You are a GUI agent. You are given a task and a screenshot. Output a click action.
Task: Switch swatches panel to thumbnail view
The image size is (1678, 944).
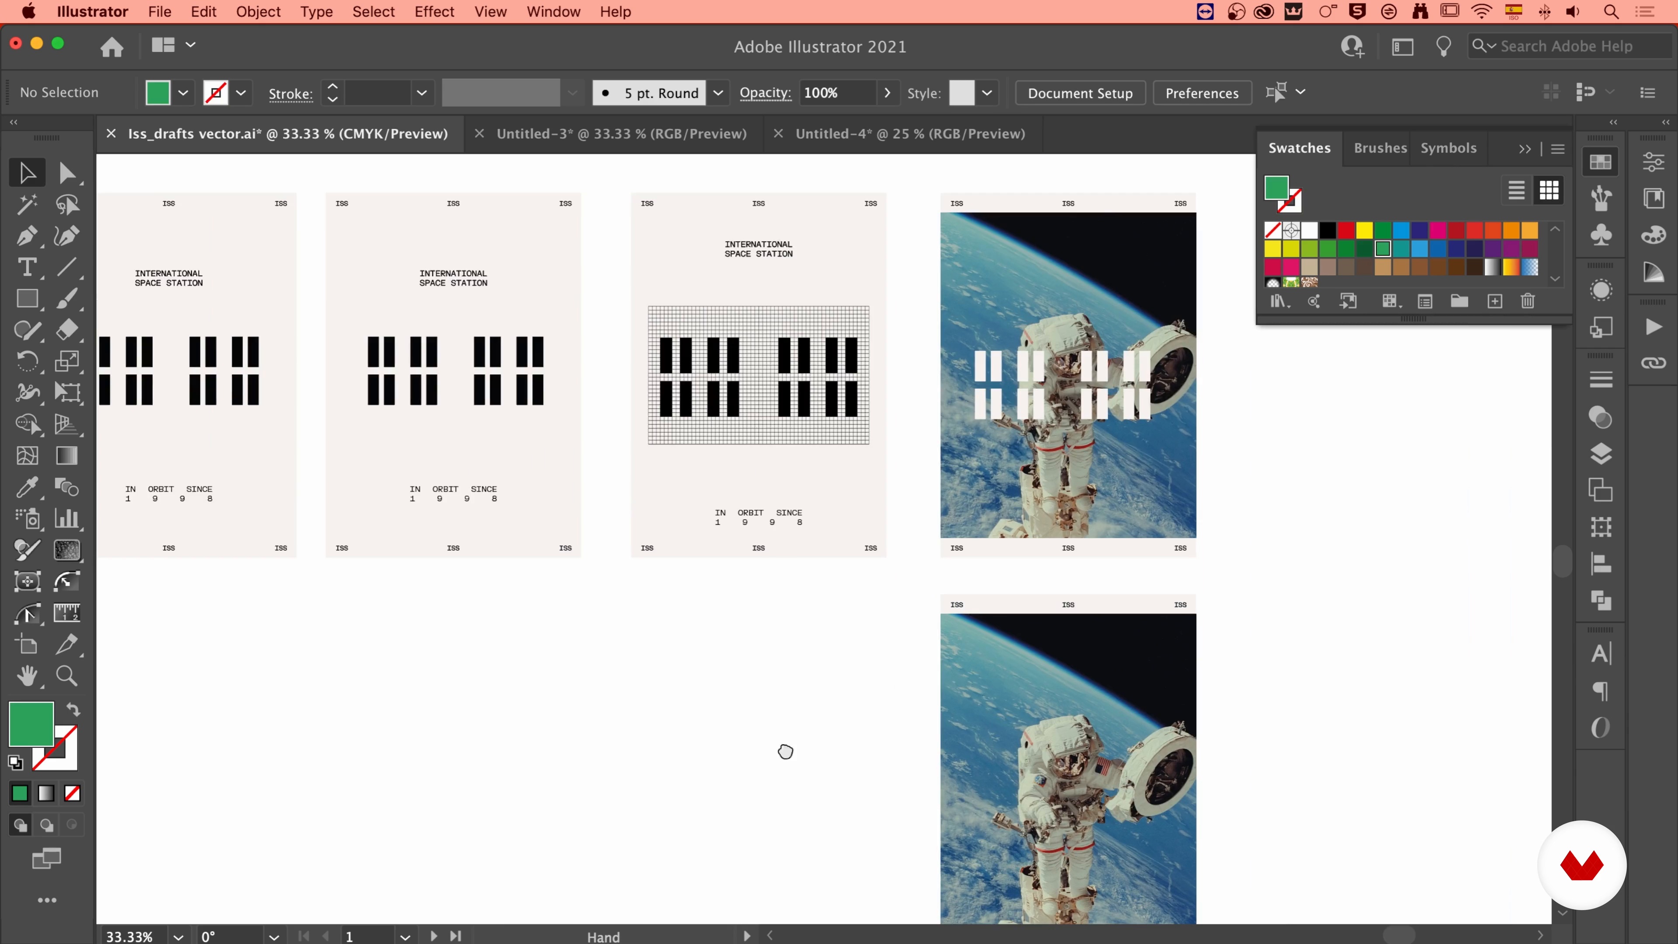tap(1549, 191)
